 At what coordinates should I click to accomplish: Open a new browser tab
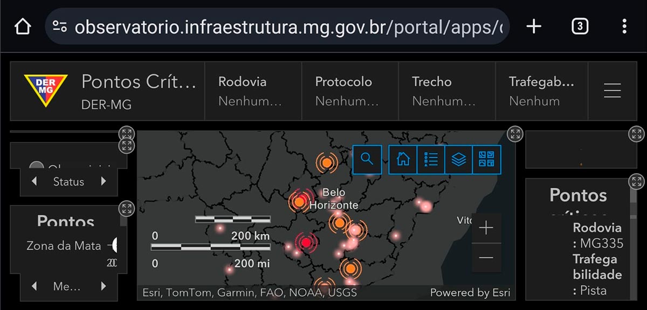pos(534,26)
